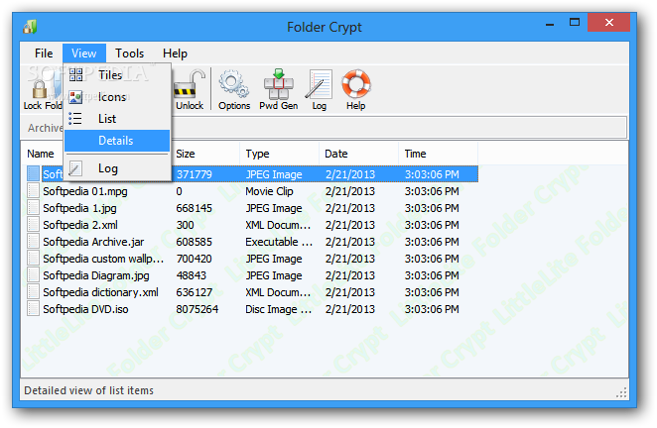Click the size value 8075264
Screen dimensions: 657x428
tap(197, 309)
